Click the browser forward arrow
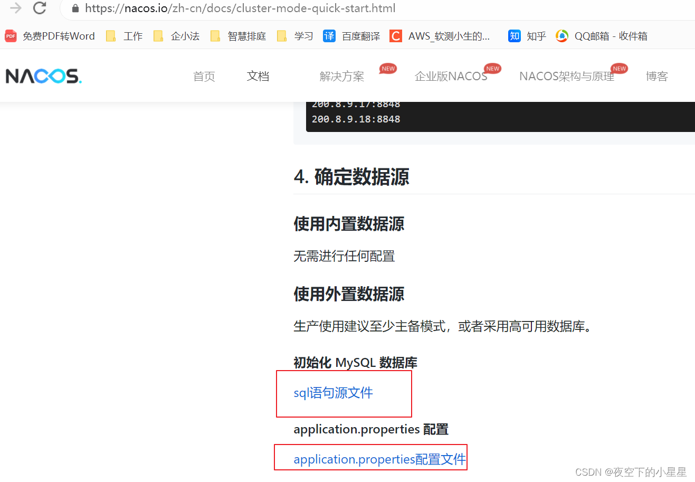Screen dimensions: 695x482 click(16, 8)
